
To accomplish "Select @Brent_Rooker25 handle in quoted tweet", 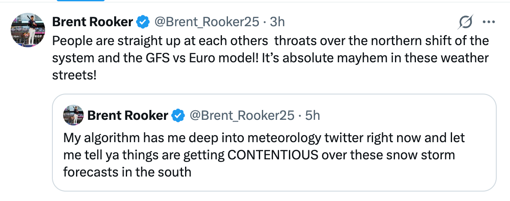I will click(x=242, y=115).
